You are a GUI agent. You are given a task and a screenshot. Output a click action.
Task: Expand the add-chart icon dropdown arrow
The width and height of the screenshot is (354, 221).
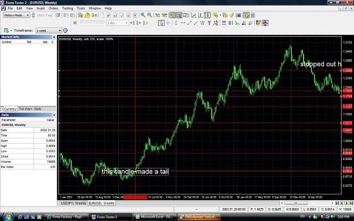click(x=11, y=31)
